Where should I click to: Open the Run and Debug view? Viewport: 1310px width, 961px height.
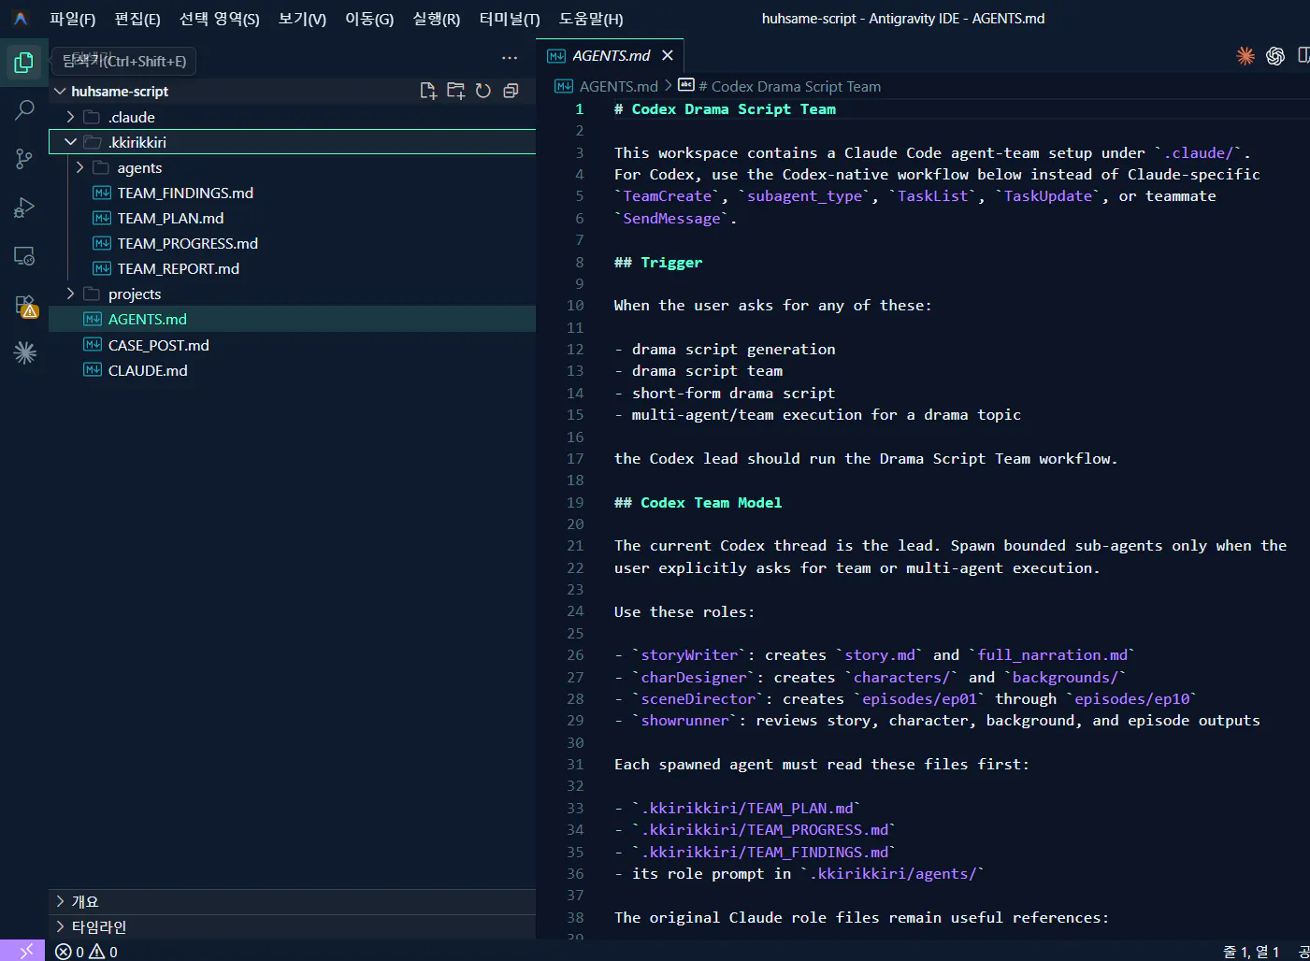coord(24,208)
